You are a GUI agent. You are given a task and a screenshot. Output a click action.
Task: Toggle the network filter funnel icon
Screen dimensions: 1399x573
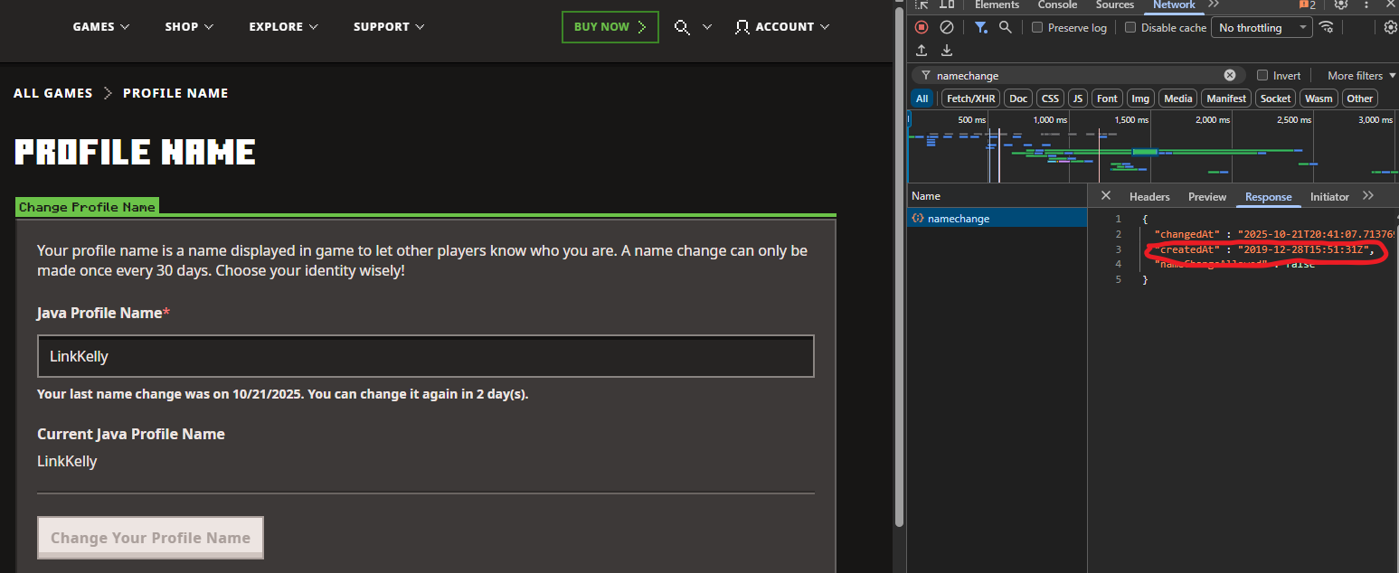pos(980,27)
